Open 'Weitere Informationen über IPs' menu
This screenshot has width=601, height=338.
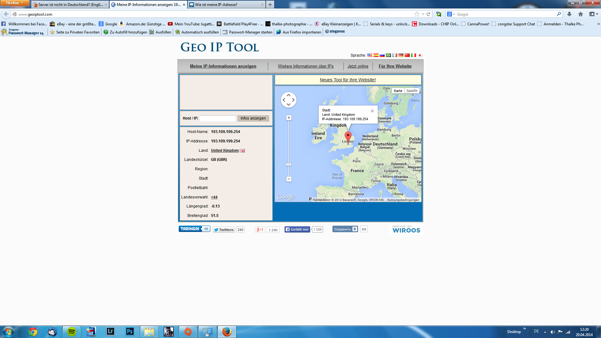pos(306,66)
